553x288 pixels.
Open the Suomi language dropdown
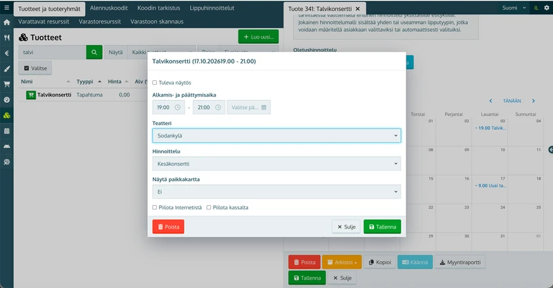(x=514, y=8)
